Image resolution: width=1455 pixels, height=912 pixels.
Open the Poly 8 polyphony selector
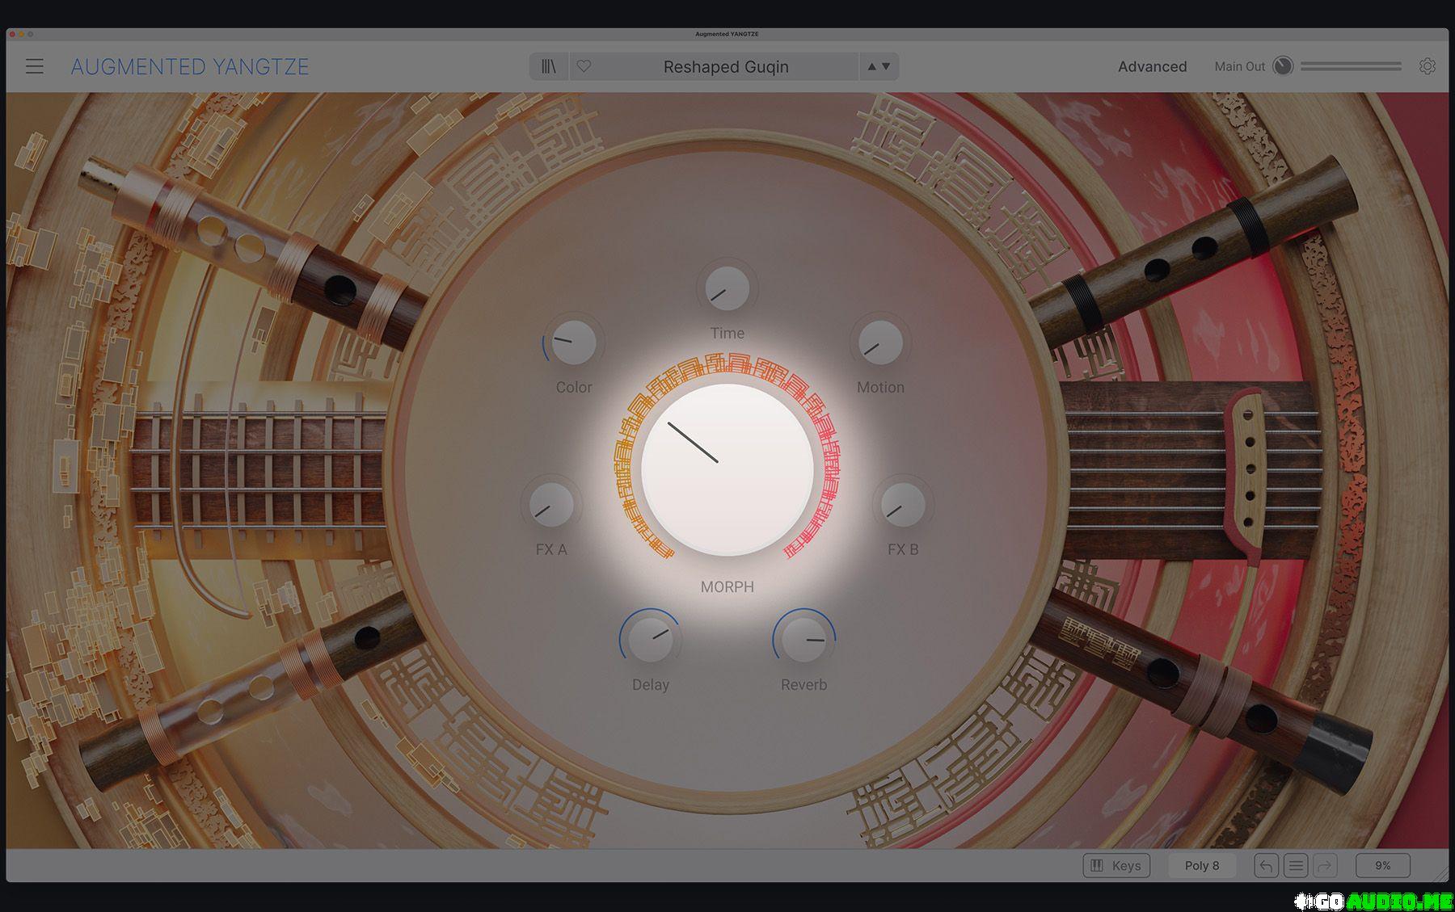(1202, 865)
